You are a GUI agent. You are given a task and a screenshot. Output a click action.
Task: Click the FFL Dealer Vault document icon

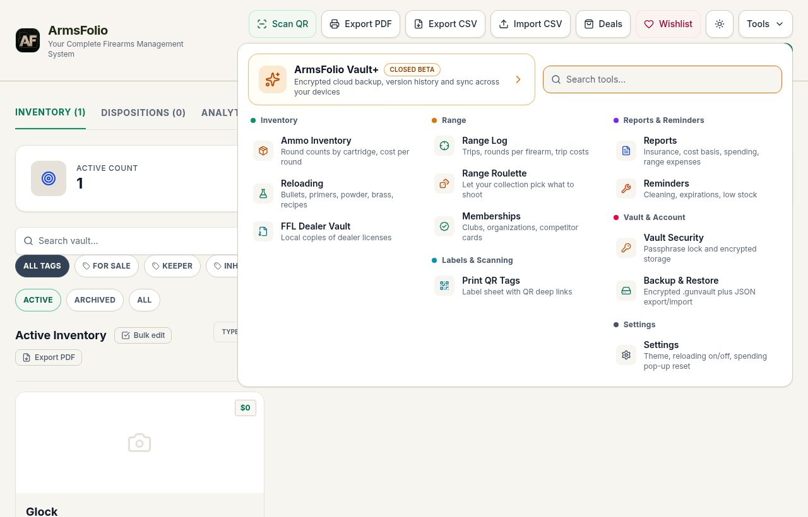pos(263,231)
